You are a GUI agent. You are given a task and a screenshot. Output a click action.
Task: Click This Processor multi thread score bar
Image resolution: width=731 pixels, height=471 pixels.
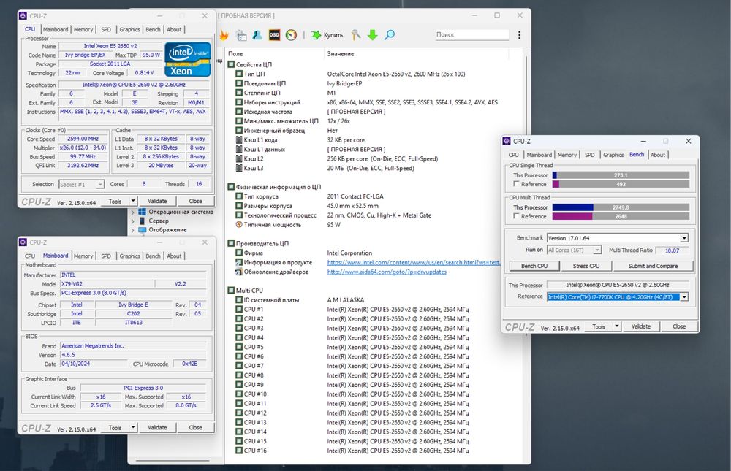click(x=621, y=207)
